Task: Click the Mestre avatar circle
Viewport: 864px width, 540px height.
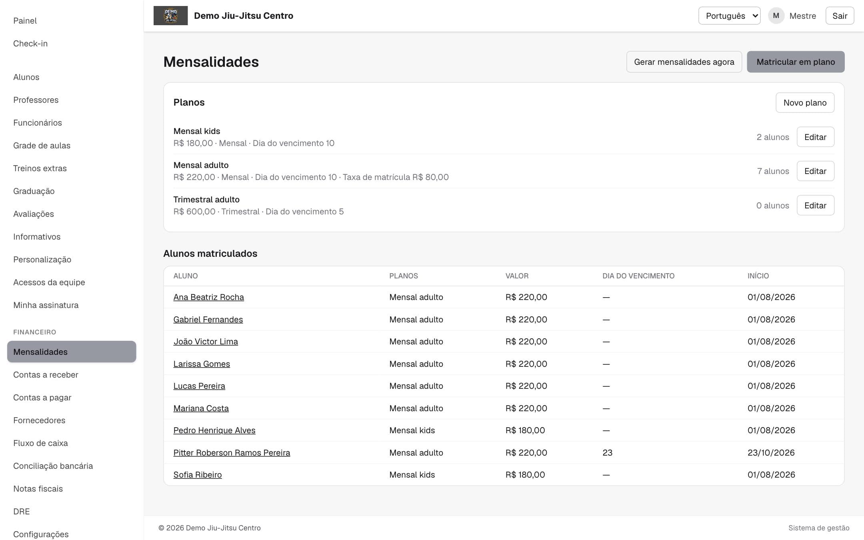Action: pos(776,16)
